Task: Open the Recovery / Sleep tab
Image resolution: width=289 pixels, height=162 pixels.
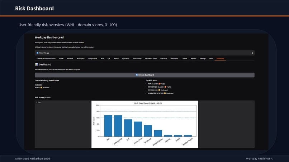Action: coord(151,59)
